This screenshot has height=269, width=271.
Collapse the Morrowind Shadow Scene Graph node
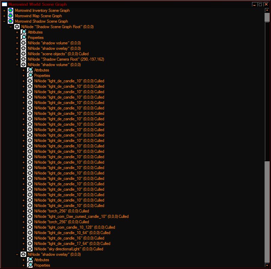(x=4, y=21)
